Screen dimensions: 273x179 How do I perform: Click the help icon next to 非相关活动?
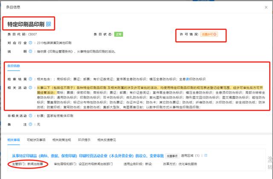30,115
